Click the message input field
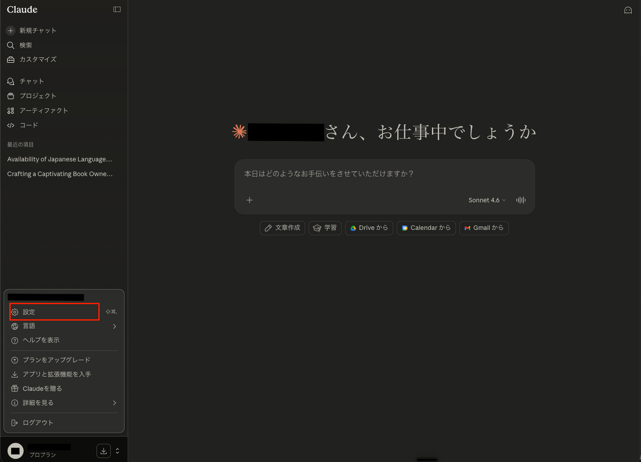This screenshot has width=641, height=462. pyautogui.click(x=384, y=173)
